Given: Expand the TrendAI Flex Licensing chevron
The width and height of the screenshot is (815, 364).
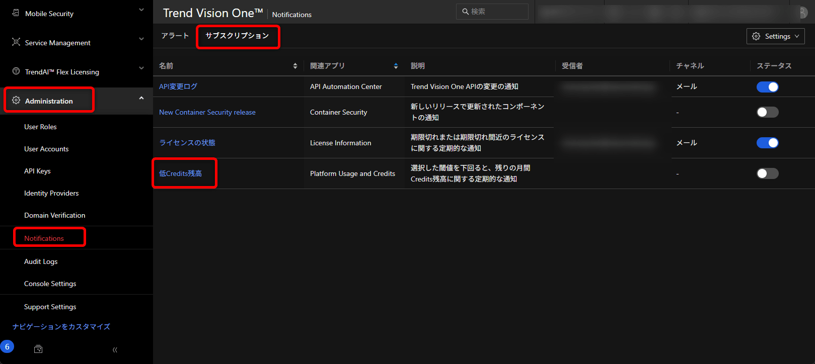Looking at the screenshot, I should tap(141, 68).
